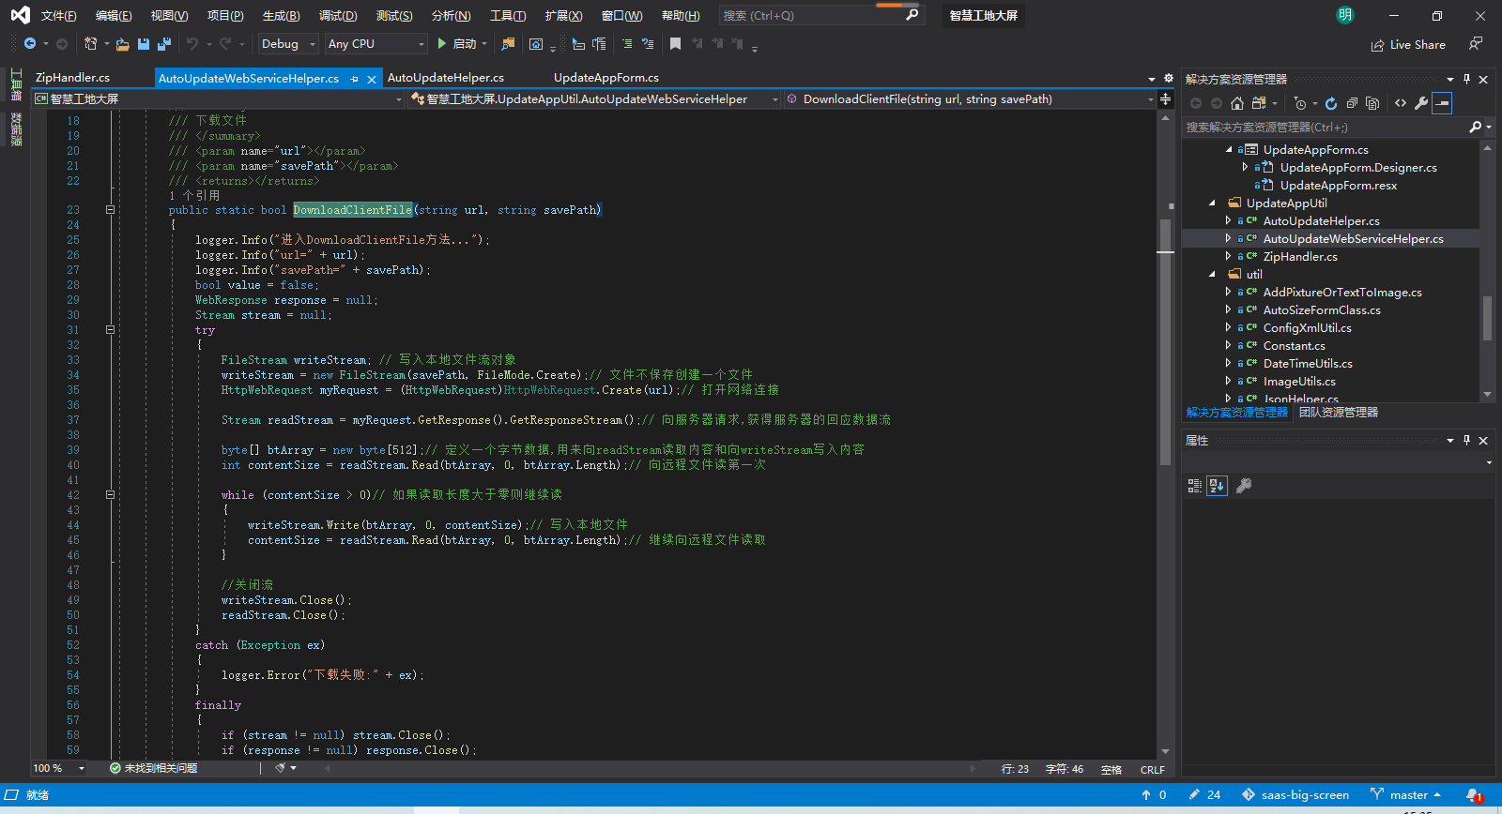Screen dimensions: 1502x814
Task: Toggle a bookmark on the current line
Action: click(675, 44)
